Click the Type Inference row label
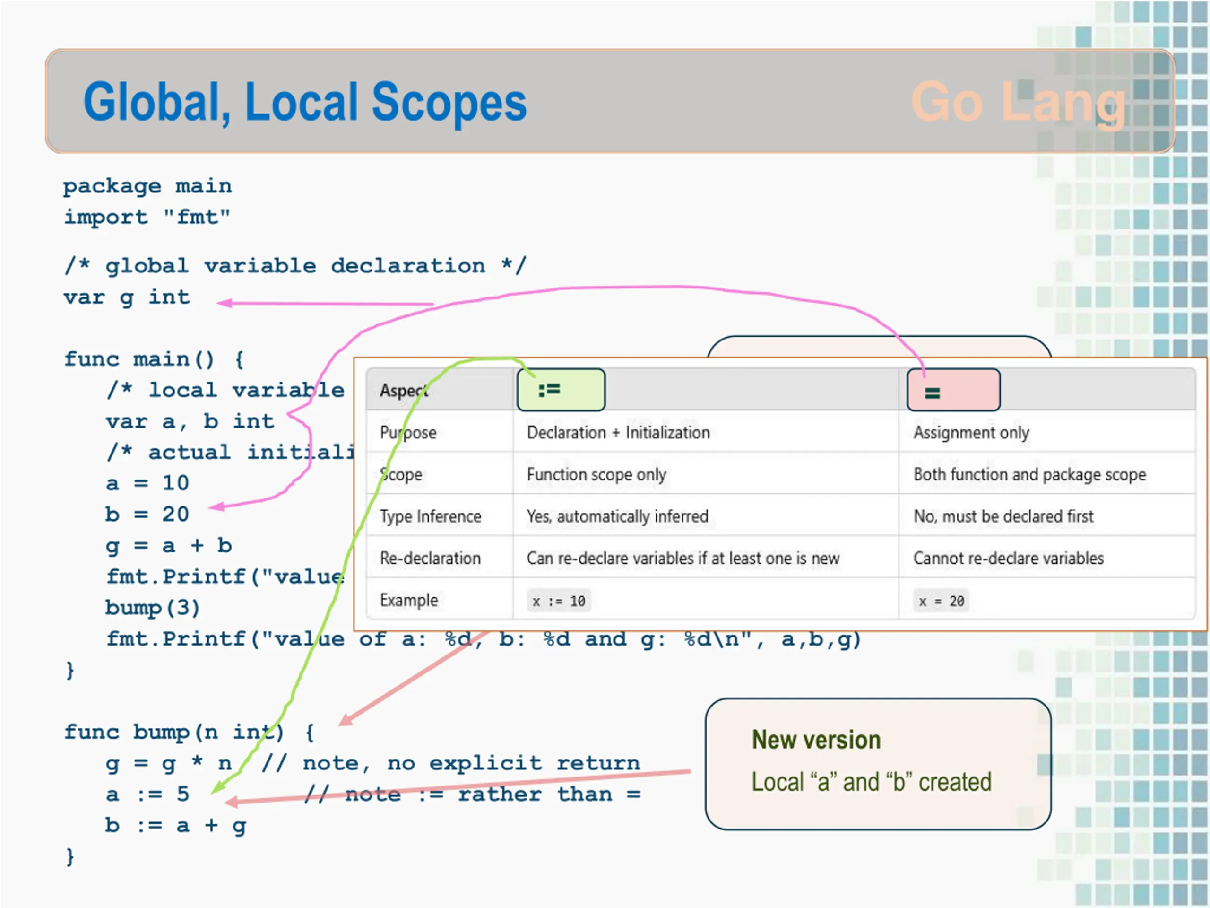Image resolution: width=1210 pixels, height=908 pixels. click(x=431, y=516)
